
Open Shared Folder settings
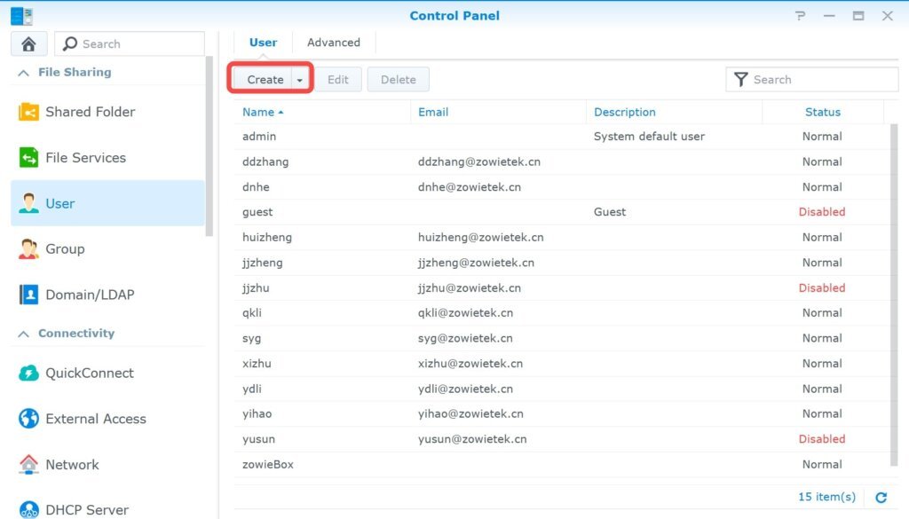click(90, 112)
